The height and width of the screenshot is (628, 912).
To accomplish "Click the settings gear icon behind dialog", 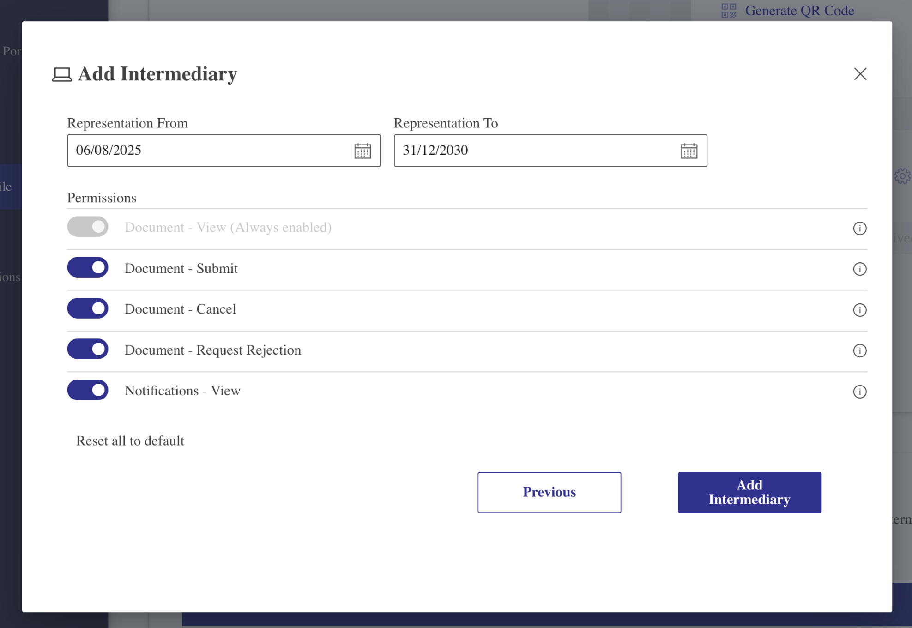I will pyautogui.click(x=902, y=176).
